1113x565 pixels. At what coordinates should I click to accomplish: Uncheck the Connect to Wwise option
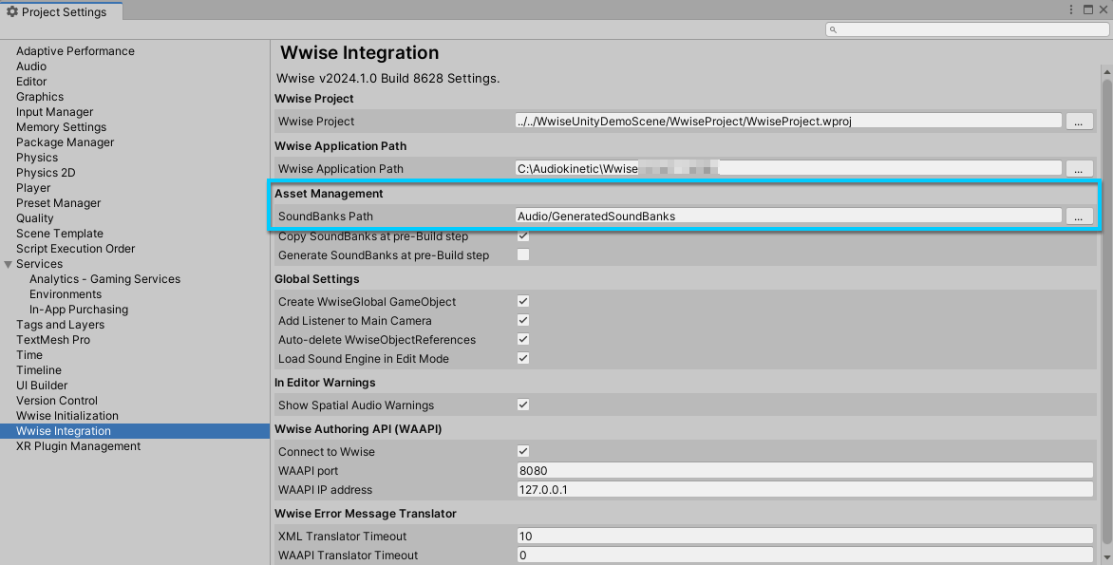pos(523,452)
